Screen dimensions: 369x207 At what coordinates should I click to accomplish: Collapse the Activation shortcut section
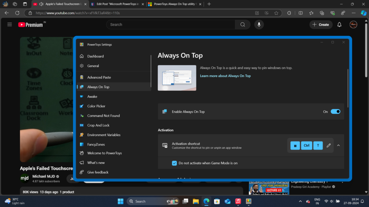[338, 146]
